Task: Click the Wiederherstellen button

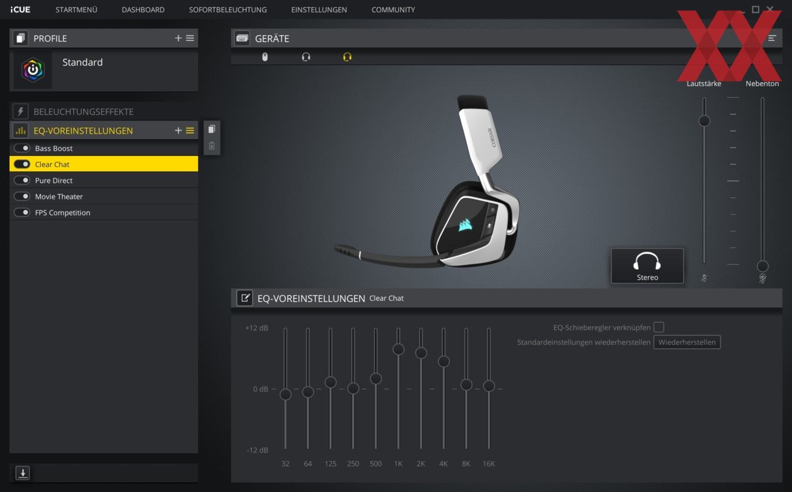Action: coord(687,342)
